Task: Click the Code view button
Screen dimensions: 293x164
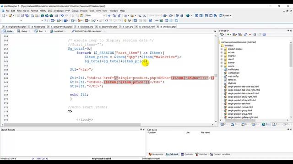Action: coord(7,31)
